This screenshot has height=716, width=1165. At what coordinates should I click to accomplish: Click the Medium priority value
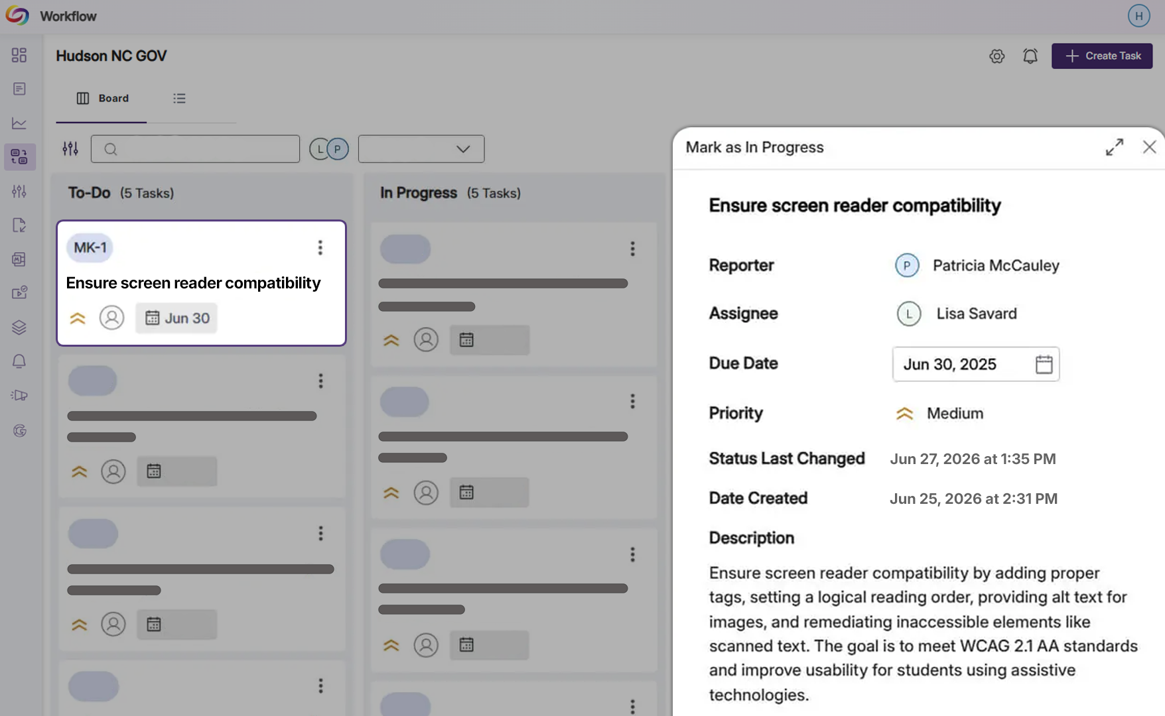point(939,414)
